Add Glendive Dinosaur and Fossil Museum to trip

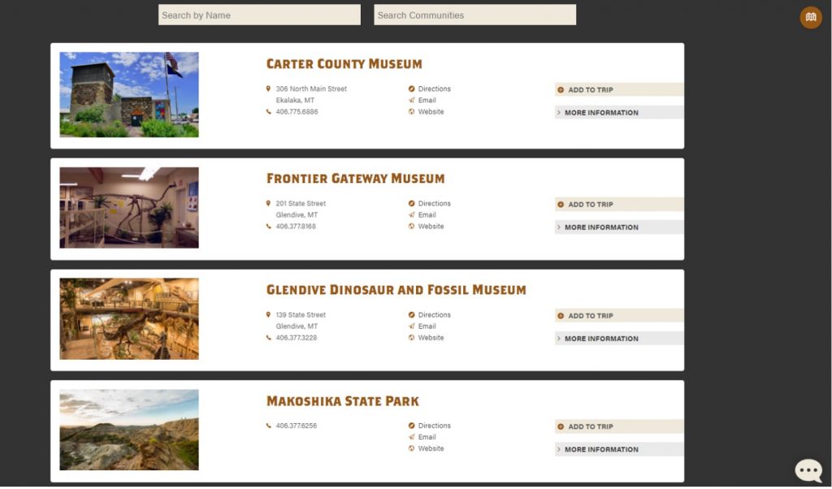point(619,315)
